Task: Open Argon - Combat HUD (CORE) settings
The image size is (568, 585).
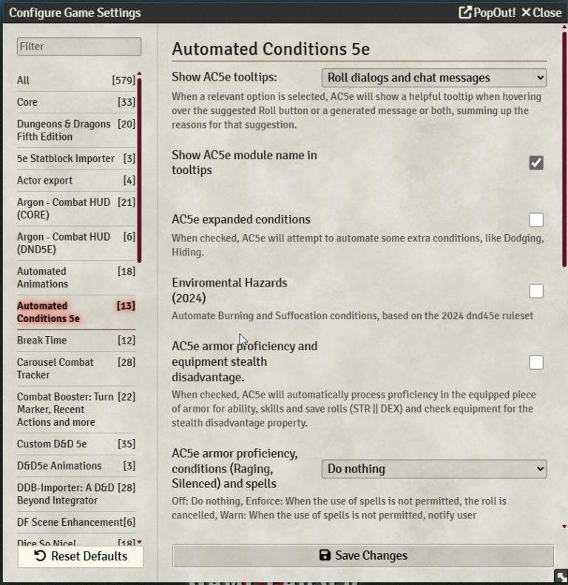Action: [76, 208]
